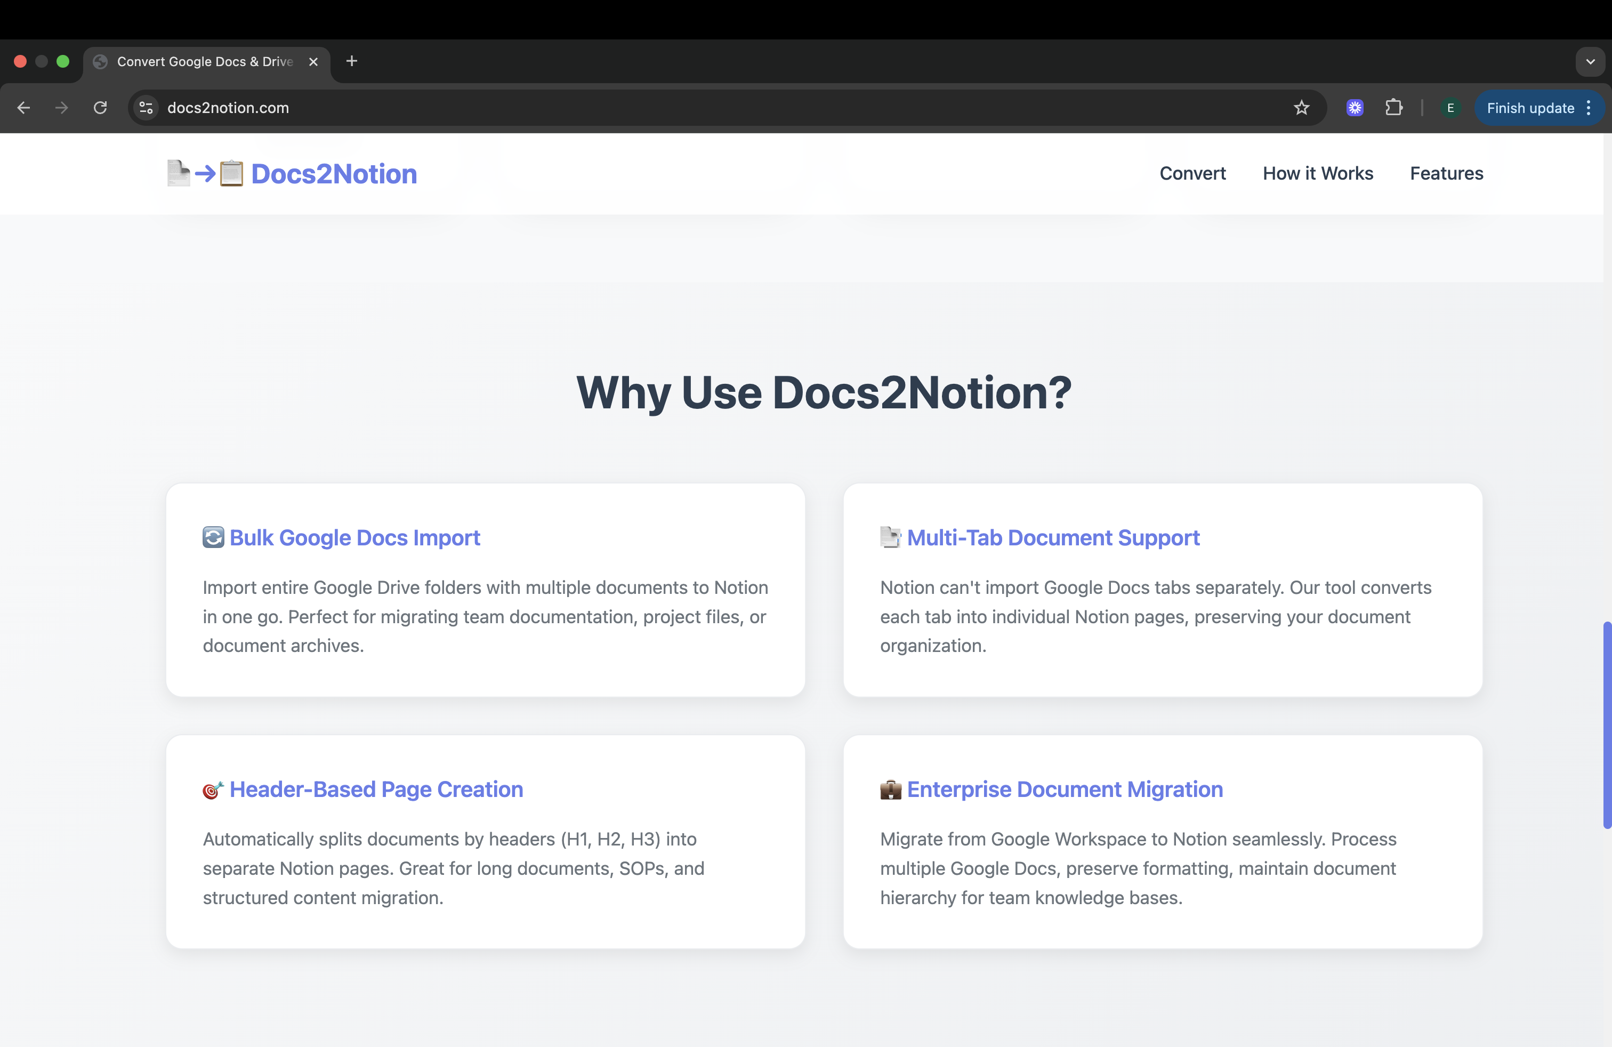Open the purple snowflake extension icon
This screenshot has width=1612, height=1047.
coord(1355,108)
